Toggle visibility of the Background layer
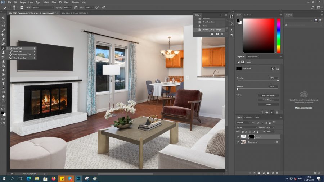 (238, 142)
